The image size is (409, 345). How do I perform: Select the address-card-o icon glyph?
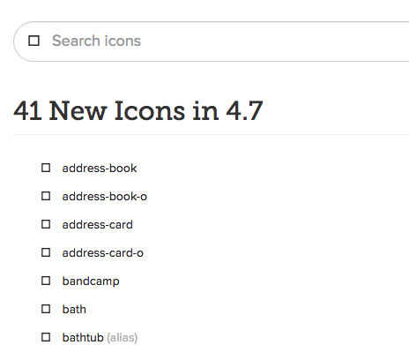point(46,252)
